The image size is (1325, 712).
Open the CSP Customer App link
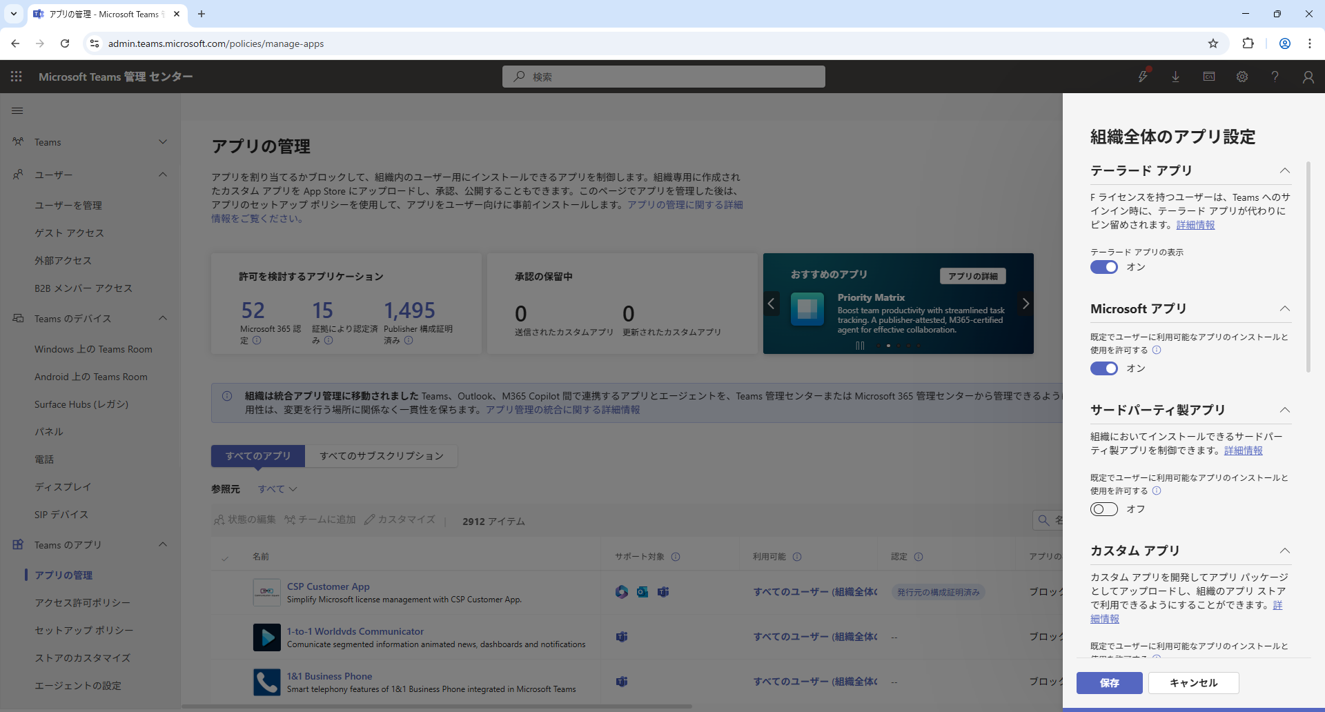(x=328, y=586)
